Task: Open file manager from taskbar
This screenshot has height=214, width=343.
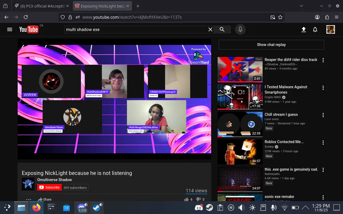Action: (x=21, y=208)
